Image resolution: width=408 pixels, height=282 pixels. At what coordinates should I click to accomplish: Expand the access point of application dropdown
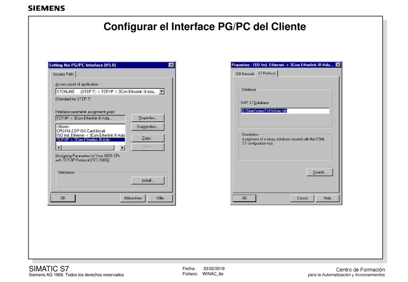pyautogui.click(x=162, y=91)
